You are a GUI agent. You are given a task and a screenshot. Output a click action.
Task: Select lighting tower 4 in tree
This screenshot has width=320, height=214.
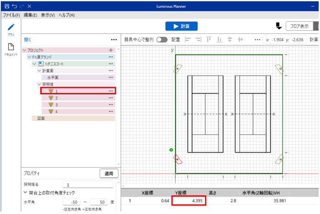57,111
